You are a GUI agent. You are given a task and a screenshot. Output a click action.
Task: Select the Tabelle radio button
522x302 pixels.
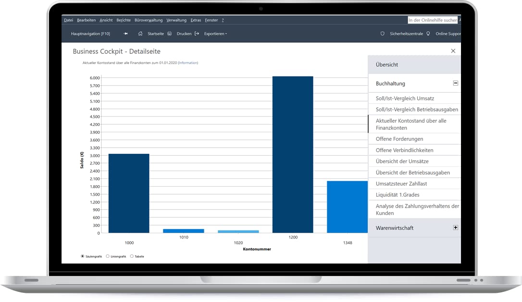pos(132,256)
